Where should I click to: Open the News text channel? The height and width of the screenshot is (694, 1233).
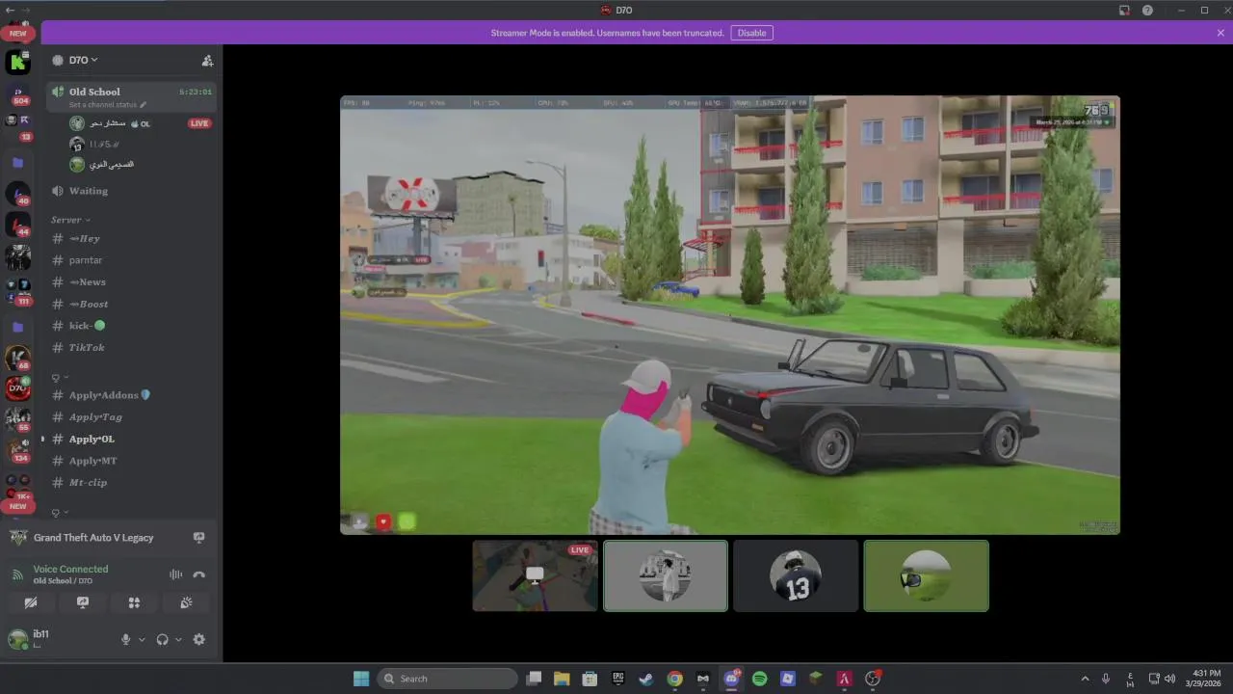tap(132, 282)
